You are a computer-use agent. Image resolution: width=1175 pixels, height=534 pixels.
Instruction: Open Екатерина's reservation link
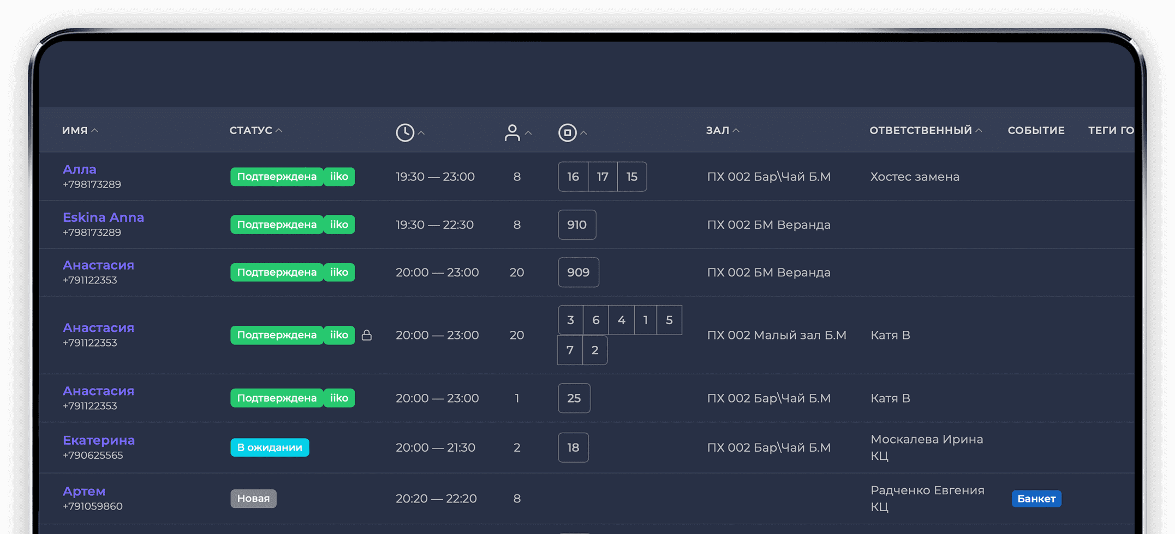pyautogui.click(x=99, y=440)
